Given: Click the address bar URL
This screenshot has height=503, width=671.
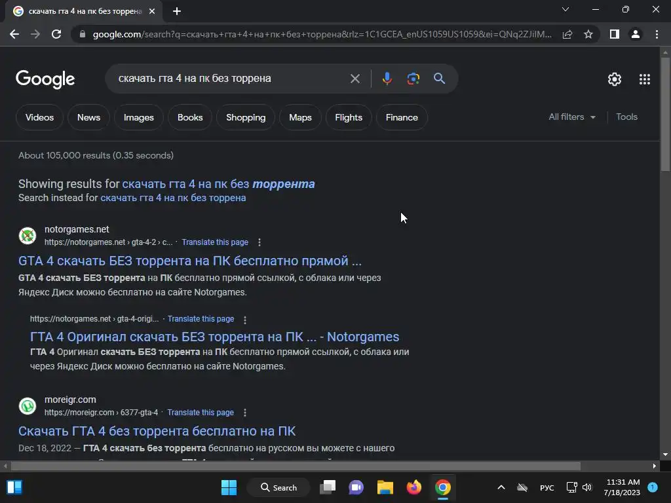Looking at the screenshot, I should click(x=322, y=34).
